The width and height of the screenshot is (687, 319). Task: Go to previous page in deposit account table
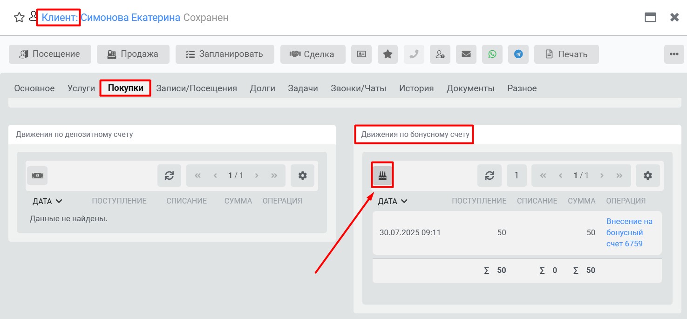point(215,176)
